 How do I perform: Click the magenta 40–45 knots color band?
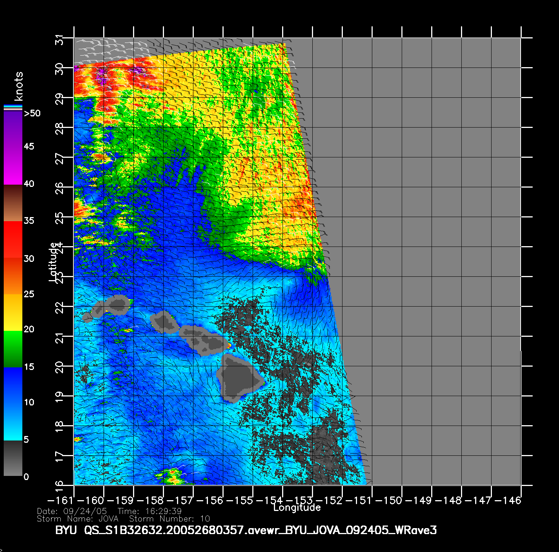click(13, 166)
